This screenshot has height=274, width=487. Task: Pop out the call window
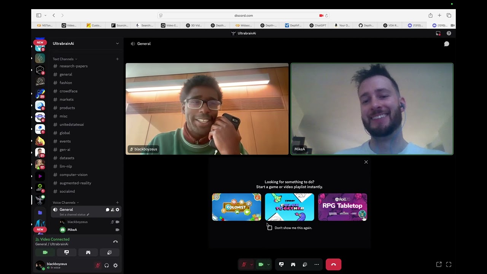coord(439,264)
